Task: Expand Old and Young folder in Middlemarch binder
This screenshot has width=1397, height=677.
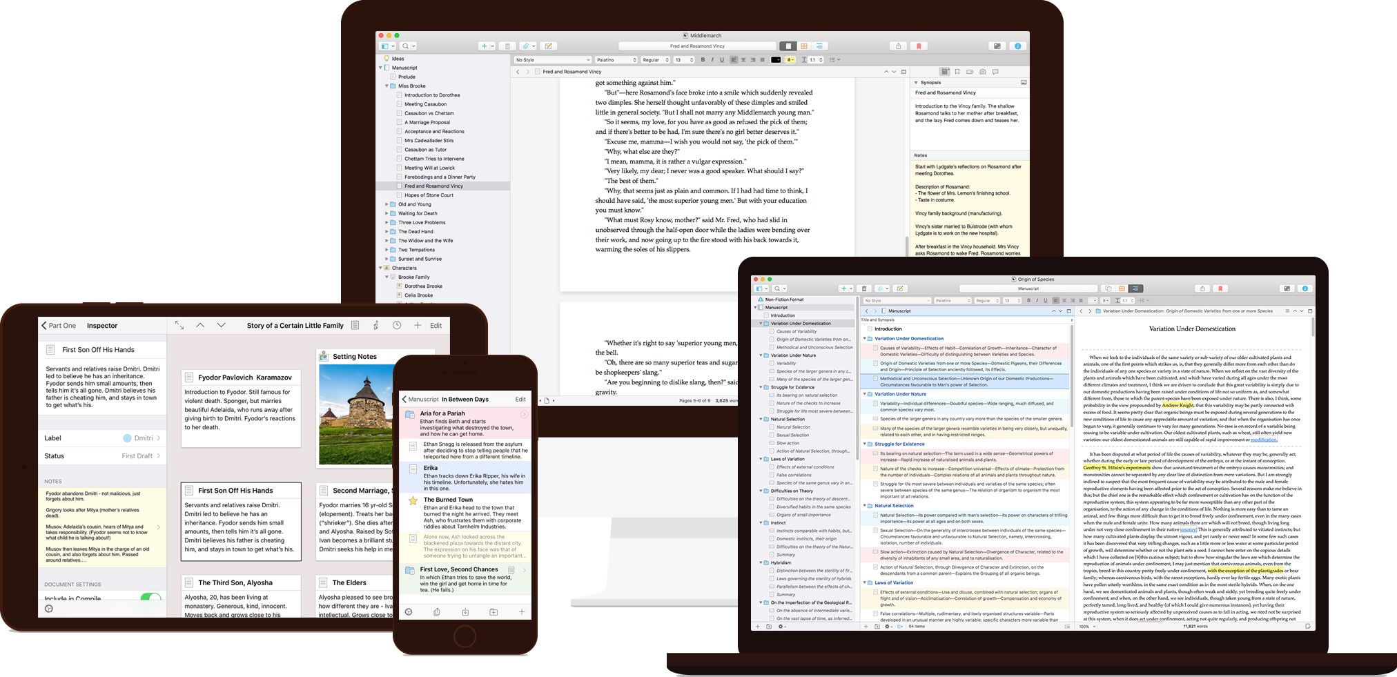Action: tap(387, 204)
